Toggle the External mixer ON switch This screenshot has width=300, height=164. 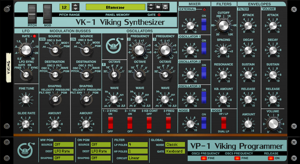pyautogui.click(x=204, y=25)
